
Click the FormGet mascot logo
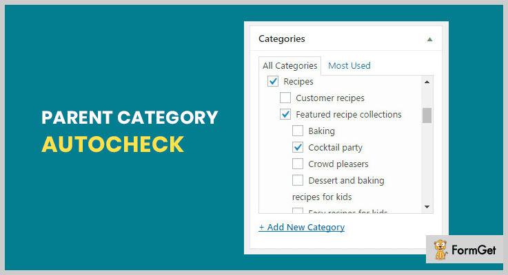(x=440, y=250)
